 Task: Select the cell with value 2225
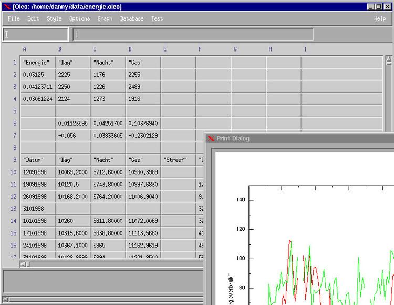pyautogui.click(x=72, y=75)
